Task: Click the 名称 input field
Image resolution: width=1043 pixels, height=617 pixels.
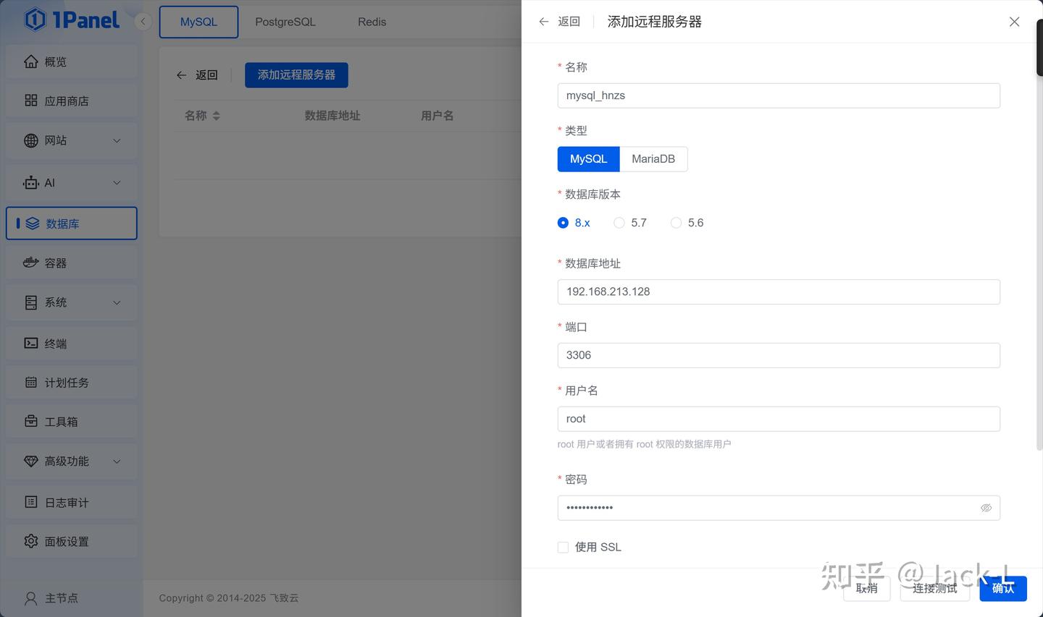Action: point(779,95)
